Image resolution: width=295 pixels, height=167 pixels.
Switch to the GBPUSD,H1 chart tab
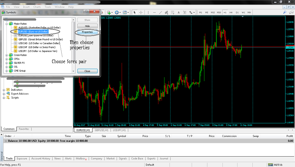tap(102, 130)
